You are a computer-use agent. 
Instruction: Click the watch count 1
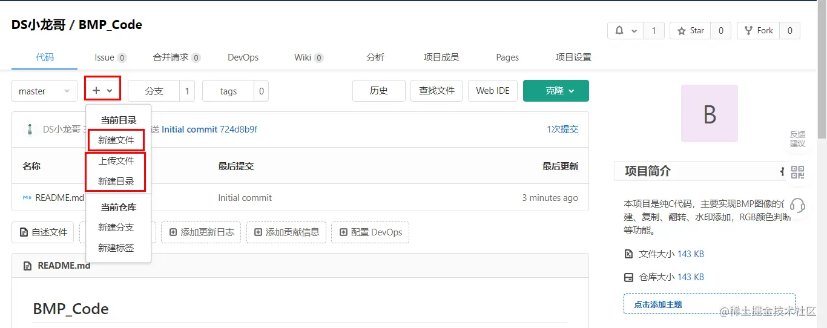click(x=653, y=31)
